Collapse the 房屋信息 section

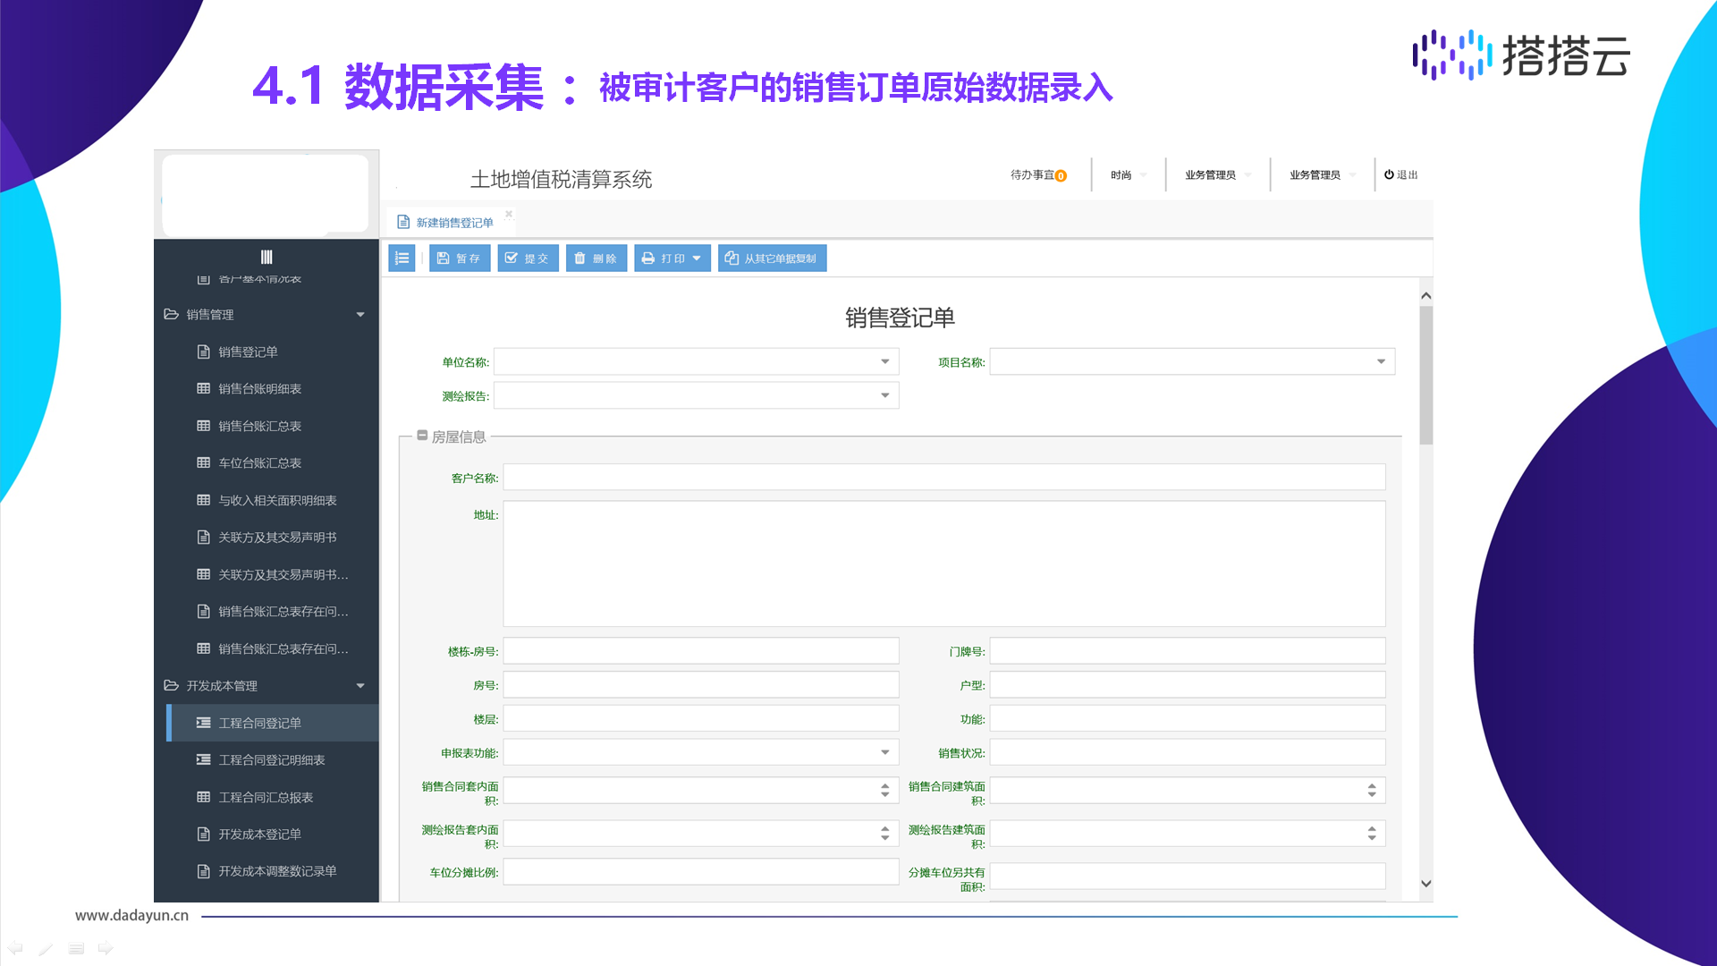point(422,436)
